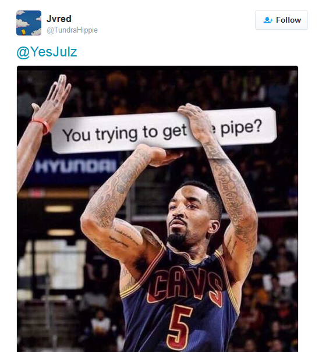The height and width of the screenshot is (352, 322).
Task: Click the glowing light bars behind shooter
Action: 60,221
